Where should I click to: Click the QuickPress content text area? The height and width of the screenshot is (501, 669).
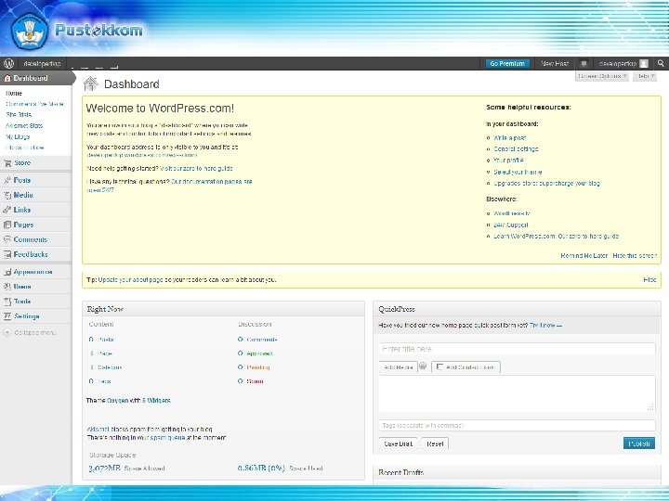pyautogui.click(x=517, y=394)
